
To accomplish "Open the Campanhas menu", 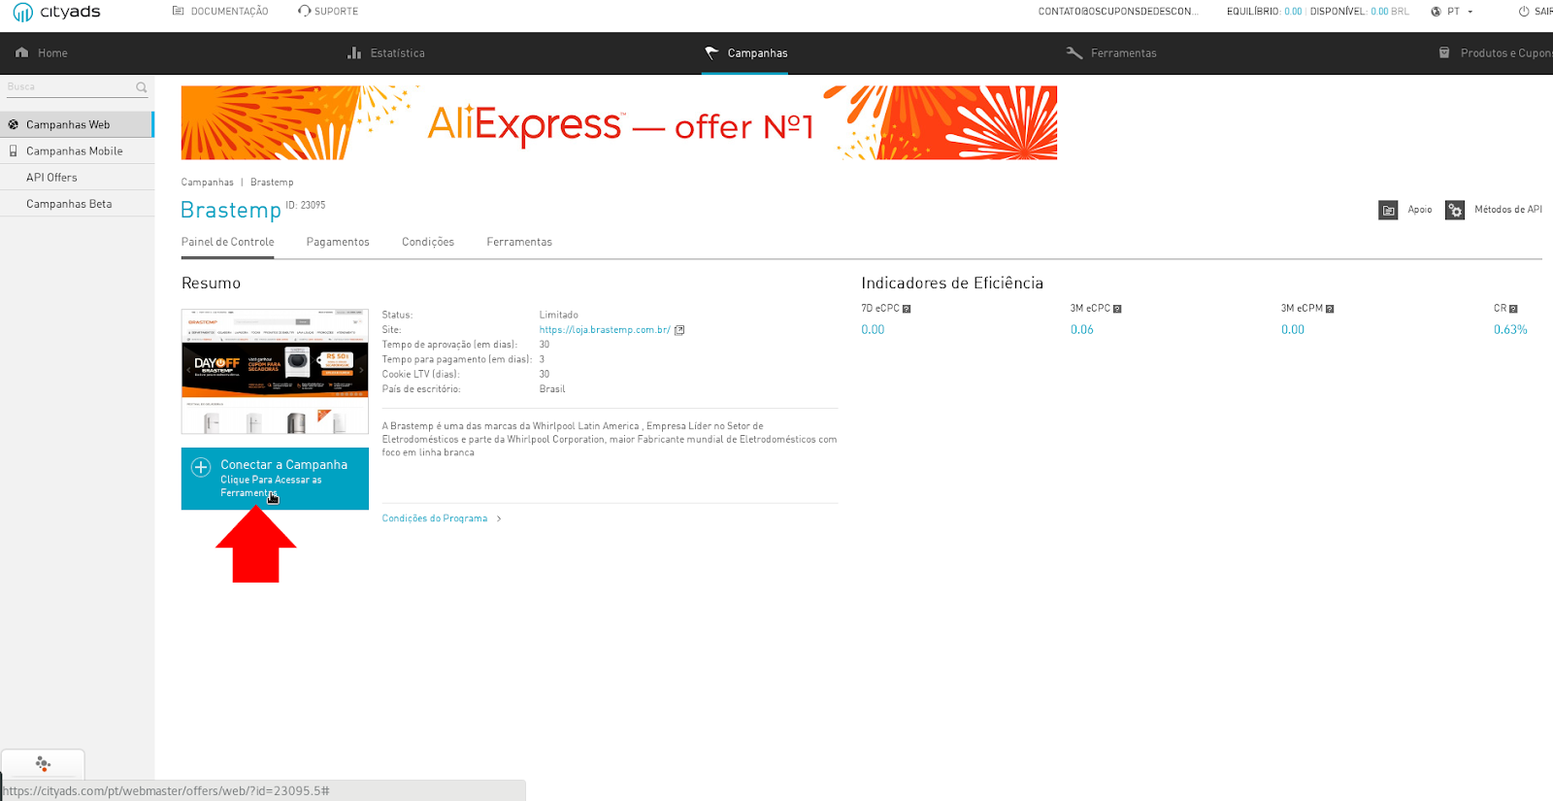I will 757,53.
